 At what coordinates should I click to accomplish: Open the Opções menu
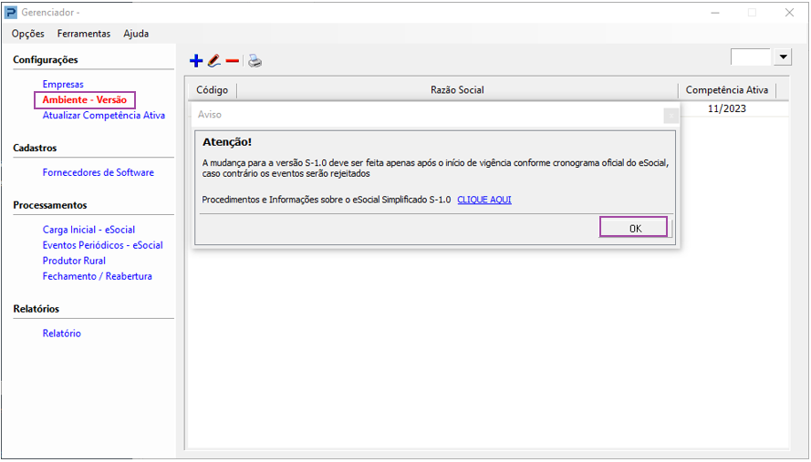tap(28, 34)
